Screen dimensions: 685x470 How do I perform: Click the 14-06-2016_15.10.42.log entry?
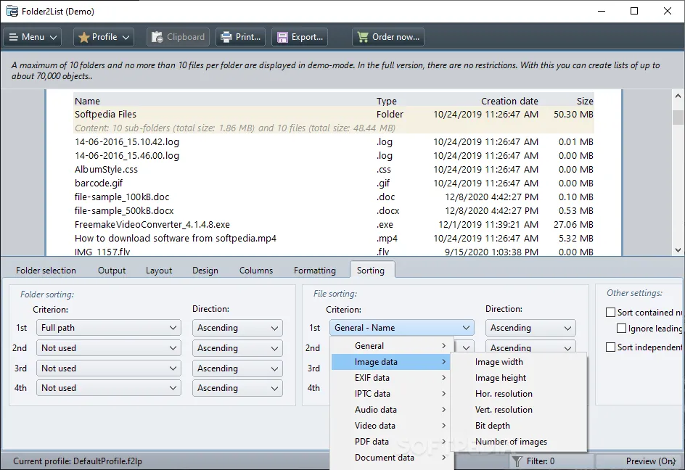click(x=127, y=142)
